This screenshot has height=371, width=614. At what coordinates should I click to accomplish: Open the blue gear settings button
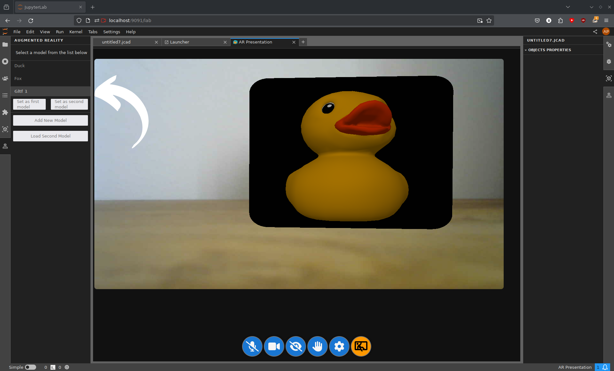(339, 346)
